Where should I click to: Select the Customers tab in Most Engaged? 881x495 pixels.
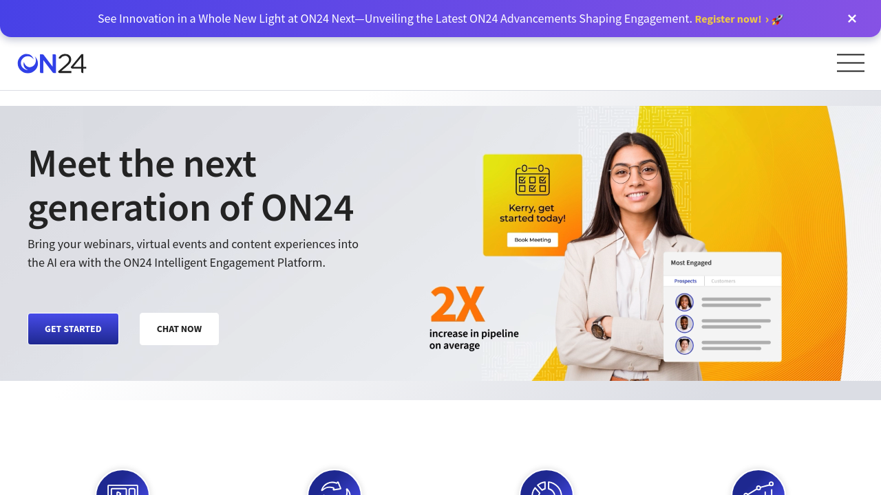coord(723,281)
